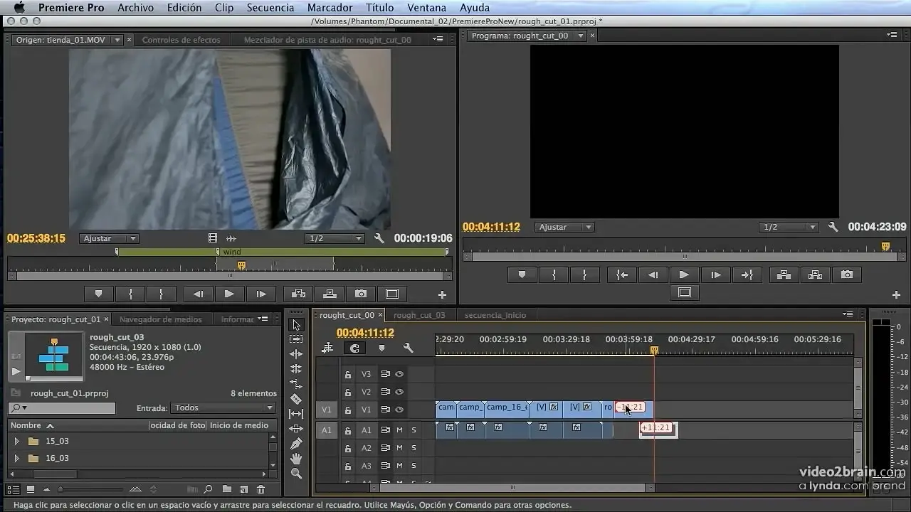The image size is (911, 512).
Task: Select the Zoom tool at toolbar bottom
Action: coord(296,474)
